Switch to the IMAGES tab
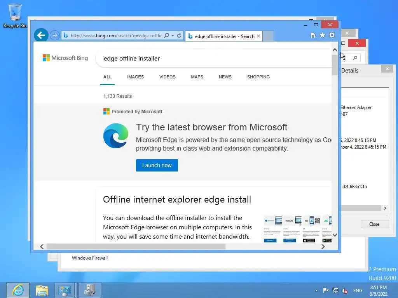 click(135, 77)
